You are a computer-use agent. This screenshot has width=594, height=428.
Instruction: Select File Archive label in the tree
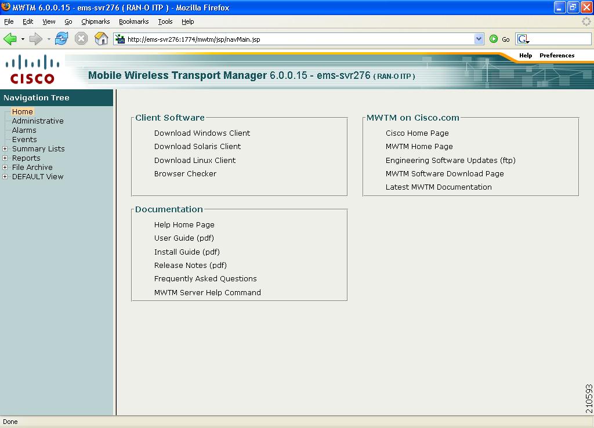tap(32, 167)
